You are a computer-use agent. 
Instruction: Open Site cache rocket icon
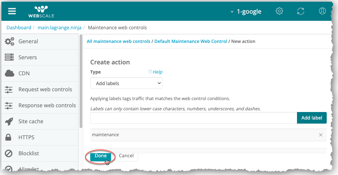point(9,122)
